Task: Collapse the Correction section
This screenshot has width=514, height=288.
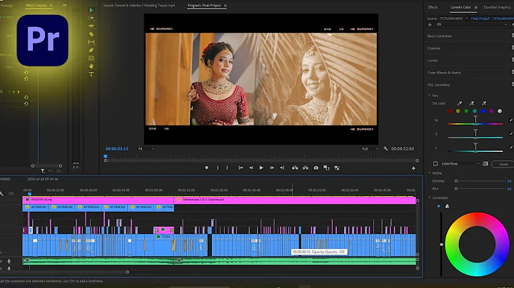Action: 430,197
